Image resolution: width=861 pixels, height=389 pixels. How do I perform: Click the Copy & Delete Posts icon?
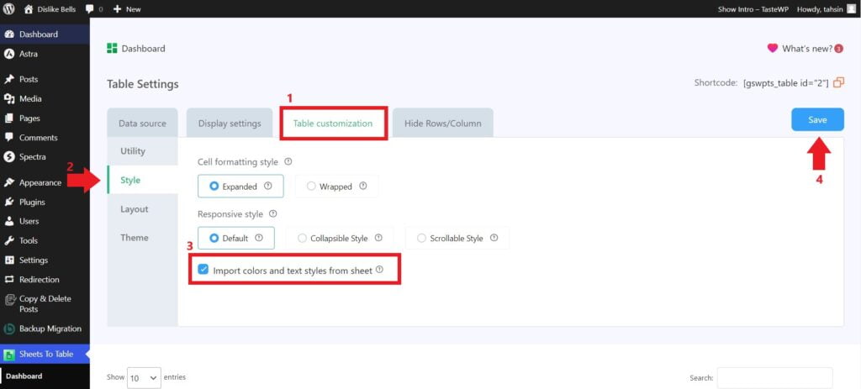(8, 300)
